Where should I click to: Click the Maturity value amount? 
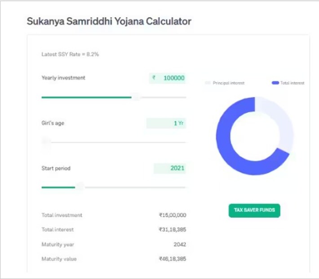(172, 259)
